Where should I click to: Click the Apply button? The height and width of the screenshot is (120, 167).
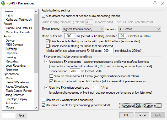(158, 115)
